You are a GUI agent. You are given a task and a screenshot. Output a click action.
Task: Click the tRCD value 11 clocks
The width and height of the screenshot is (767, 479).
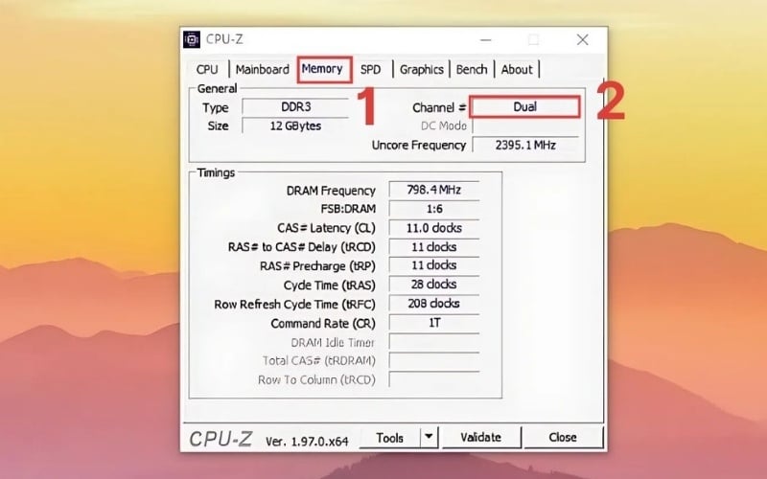[434, 247]
